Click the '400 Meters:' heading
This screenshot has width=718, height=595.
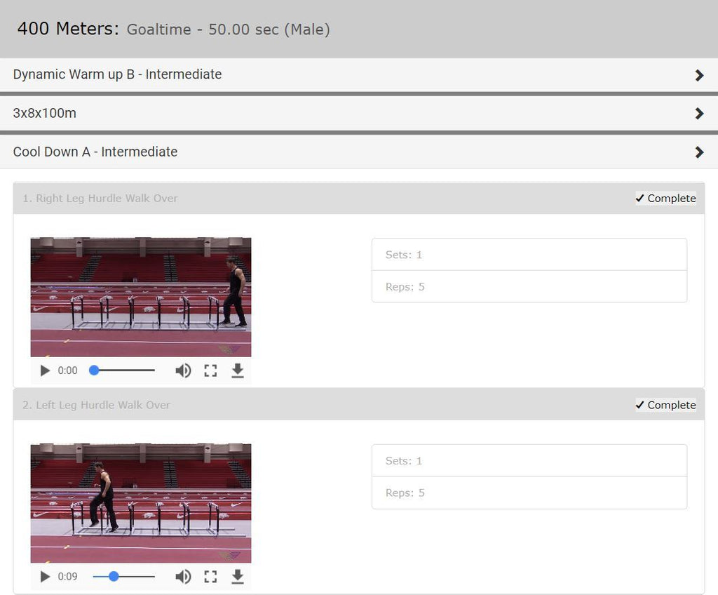[68, 29]
